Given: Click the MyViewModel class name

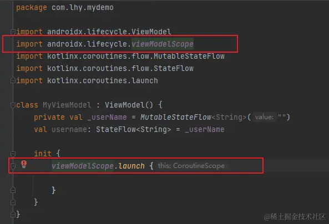Looking at the screenshot, I should pyautogui.click(x=67, y=105).
